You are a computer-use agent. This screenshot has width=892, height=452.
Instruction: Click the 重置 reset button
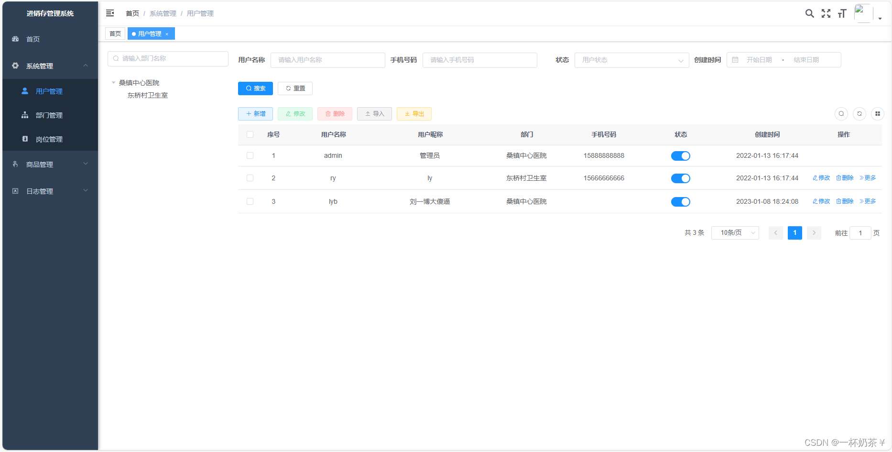295,88
